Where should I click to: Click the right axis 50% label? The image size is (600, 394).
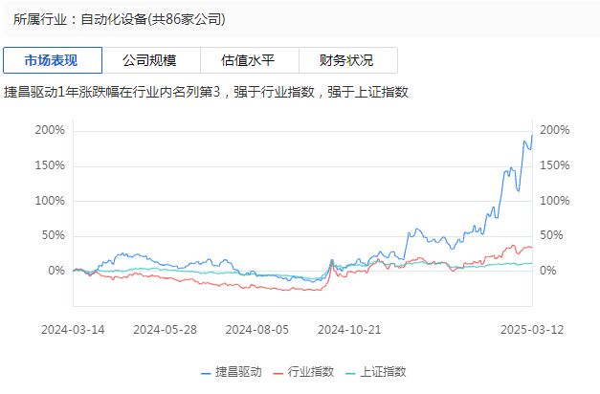(551, 235)
